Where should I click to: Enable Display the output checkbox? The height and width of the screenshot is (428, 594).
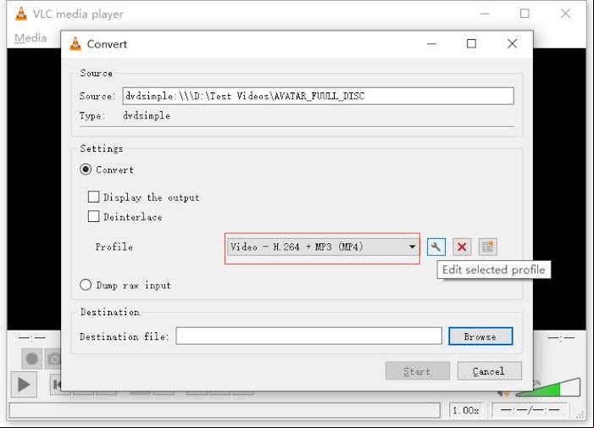(93, 197)
